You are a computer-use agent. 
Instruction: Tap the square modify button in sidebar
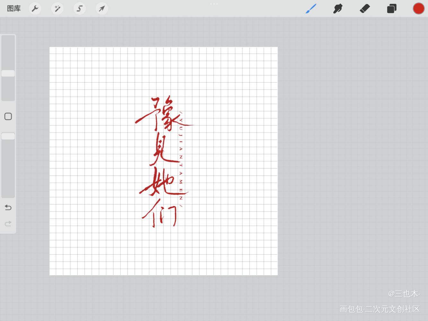pyautogui.click(x=8, y=117)
